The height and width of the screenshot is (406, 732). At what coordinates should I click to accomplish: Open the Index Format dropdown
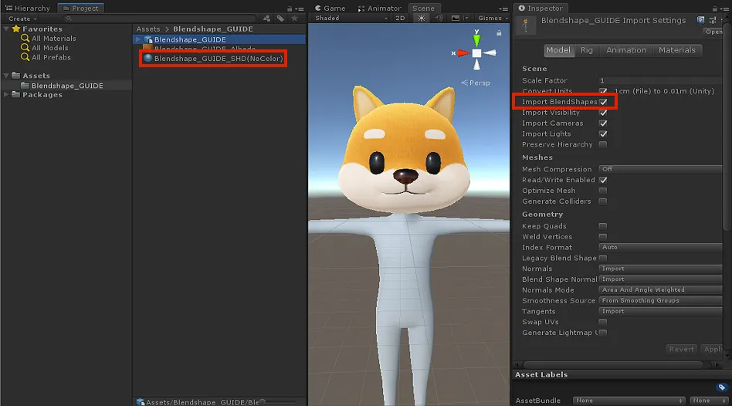(660, 247)
